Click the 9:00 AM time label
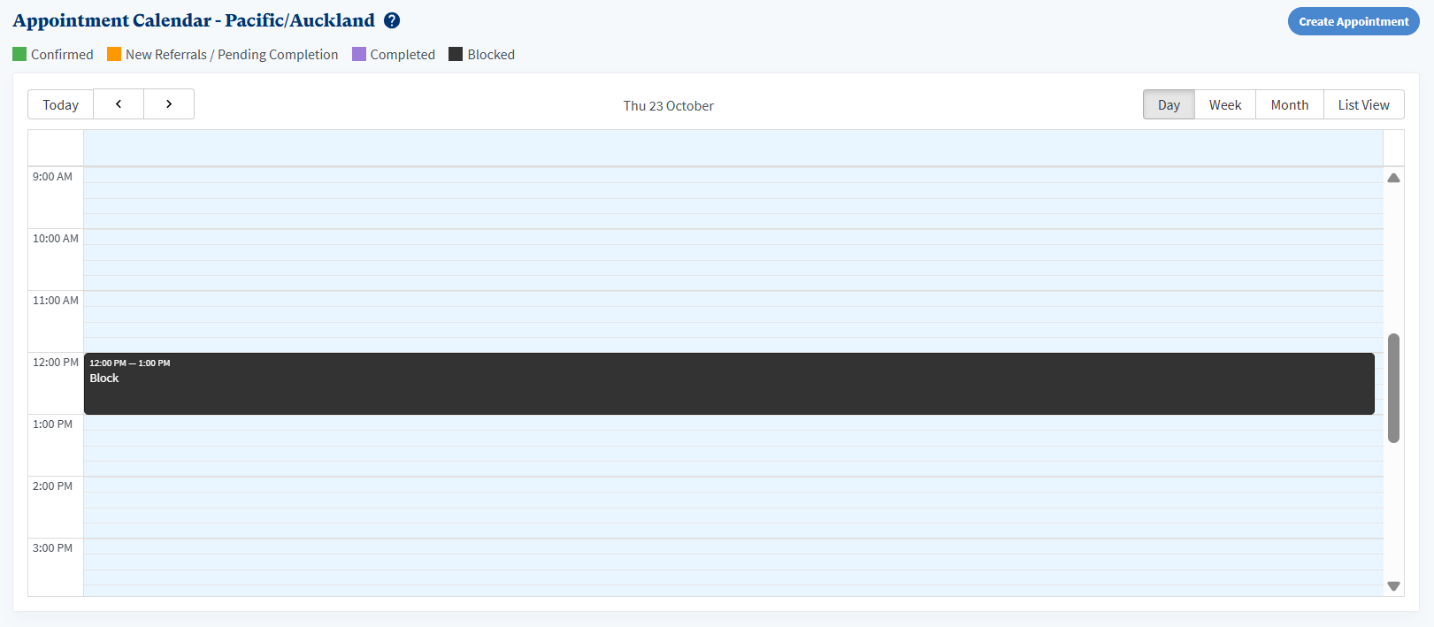This screenshot has width=1434, height=627. pyautogui.click(x=53, y=176)
